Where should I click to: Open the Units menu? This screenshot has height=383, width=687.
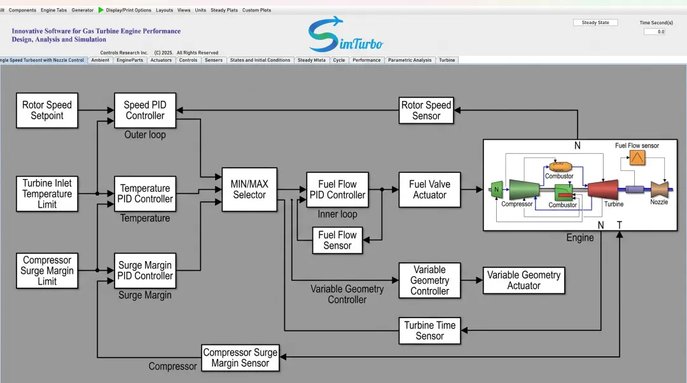200,10
